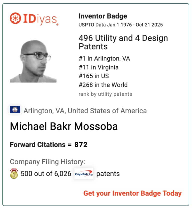Click the 496 Utility and 4 Design Patents heading

123,42
